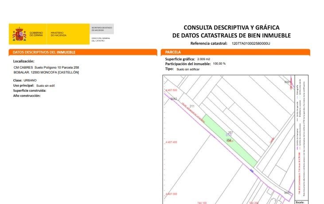
Task: Click parcel number 211 on the map
Action: (192, 106)
